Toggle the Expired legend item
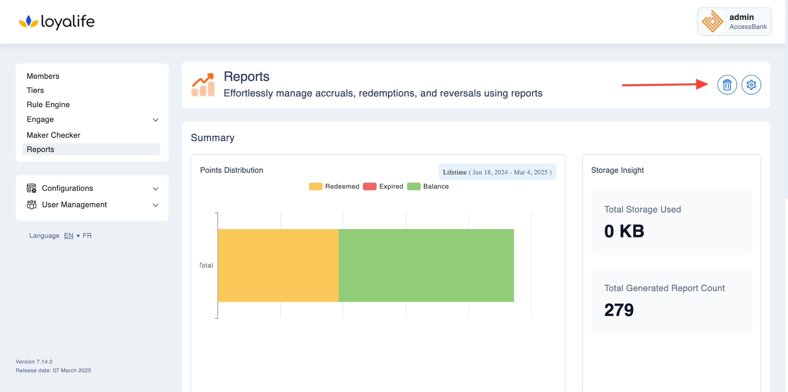Screen dimensions: 788x392 383,186
